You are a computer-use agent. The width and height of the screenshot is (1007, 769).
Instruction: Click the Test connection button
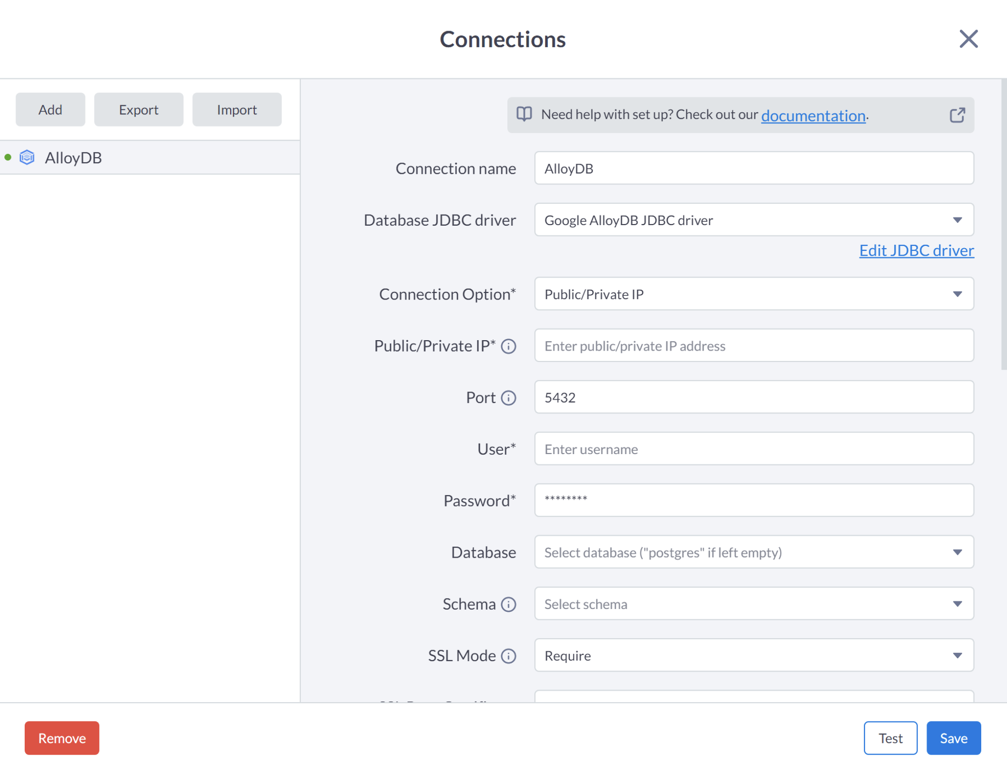(890, 738)
